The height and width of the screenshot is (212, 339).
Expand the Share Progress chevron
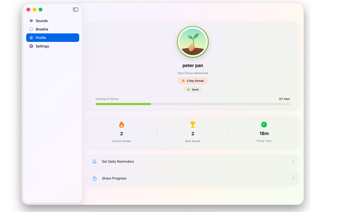[x=293, y=178]
